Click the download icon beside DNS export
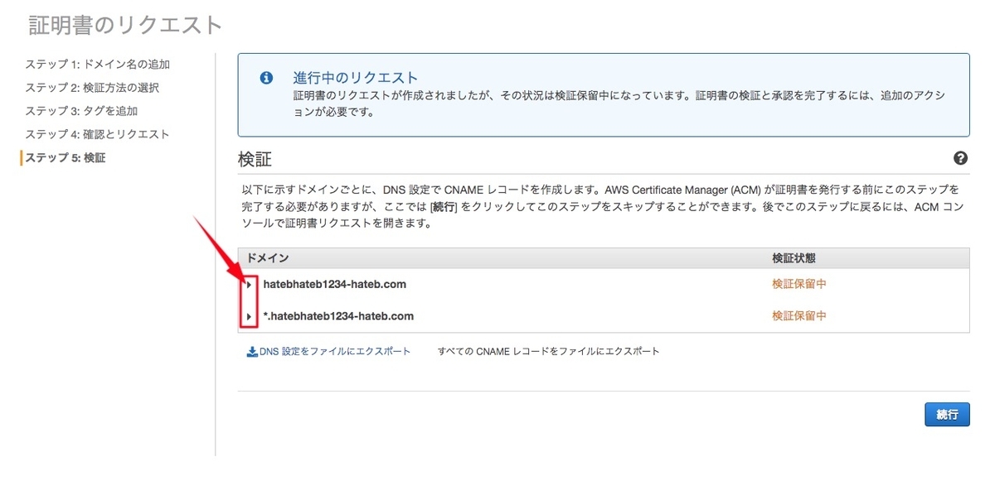 [x=252, y=352]
